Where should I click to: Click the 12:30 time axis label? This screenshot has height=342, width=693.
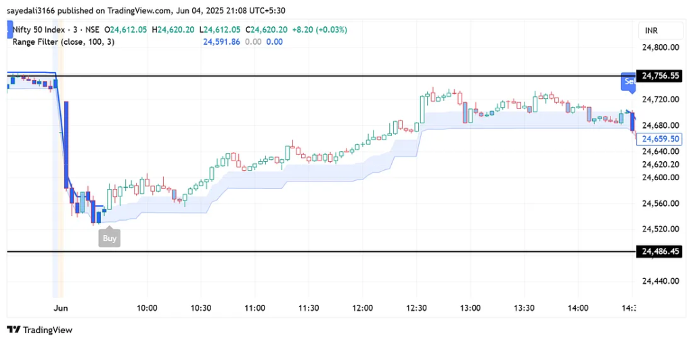pyautogui.click(x=416, y=307)
